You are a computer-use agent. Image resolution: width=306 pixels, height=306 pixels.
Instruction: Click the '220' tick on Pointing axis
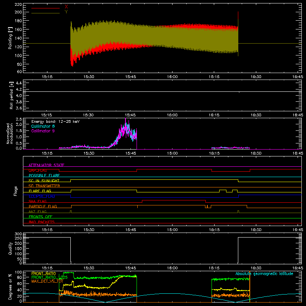click(18, 5)
